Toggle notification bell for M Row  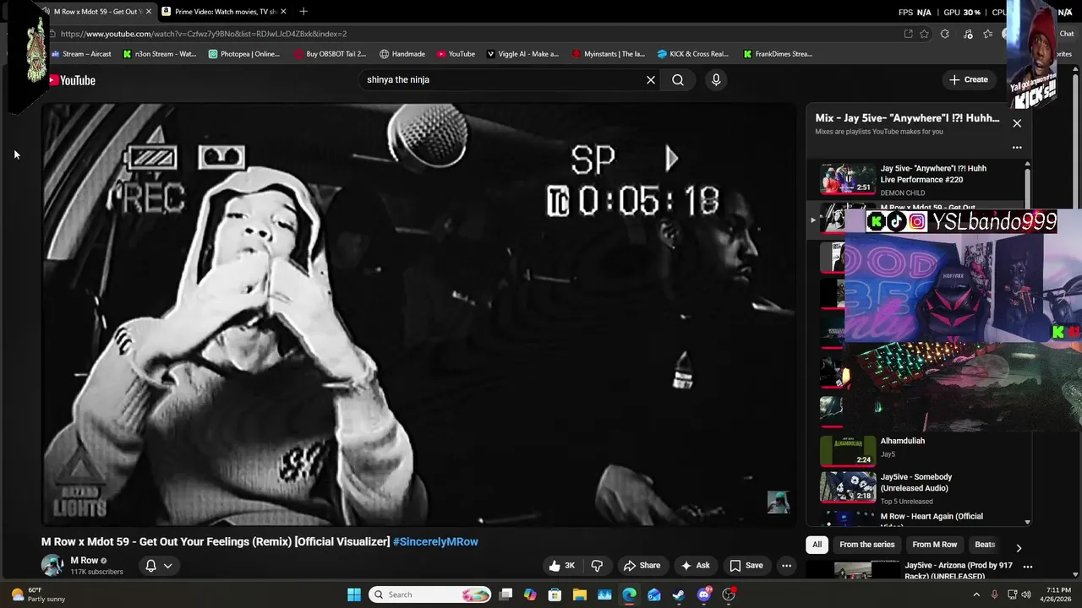click(x=150, y=566)
